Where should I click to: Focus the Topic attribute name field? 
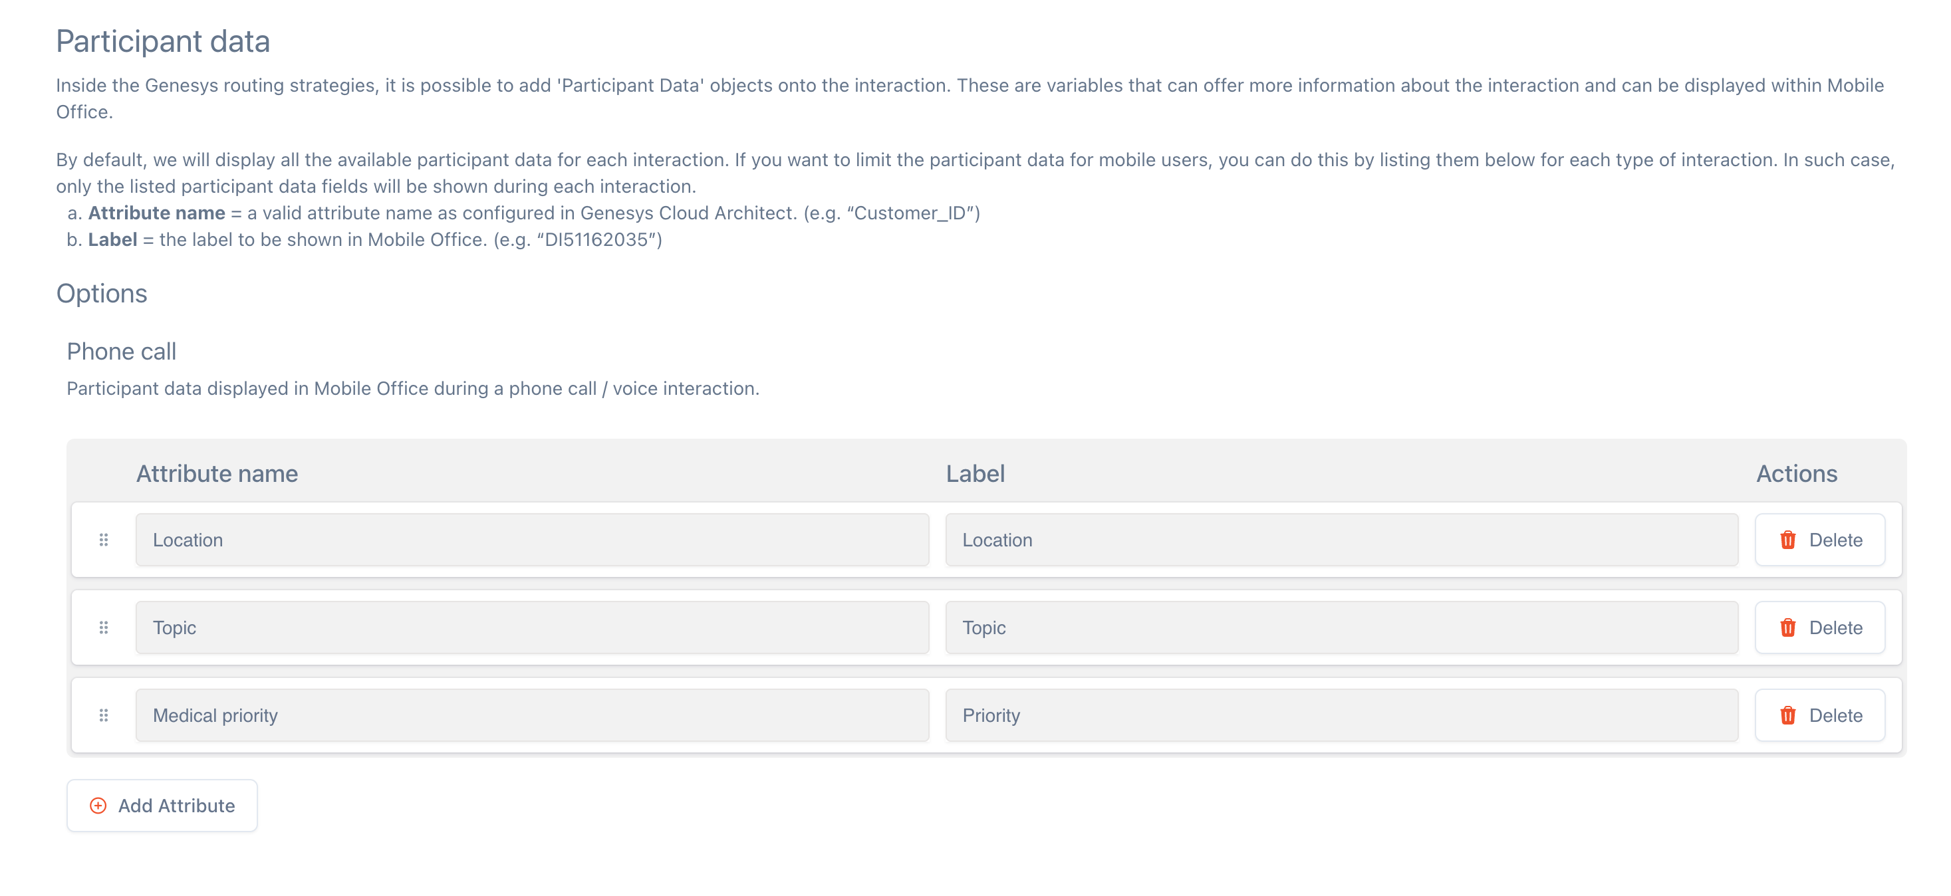click(532, 627)
